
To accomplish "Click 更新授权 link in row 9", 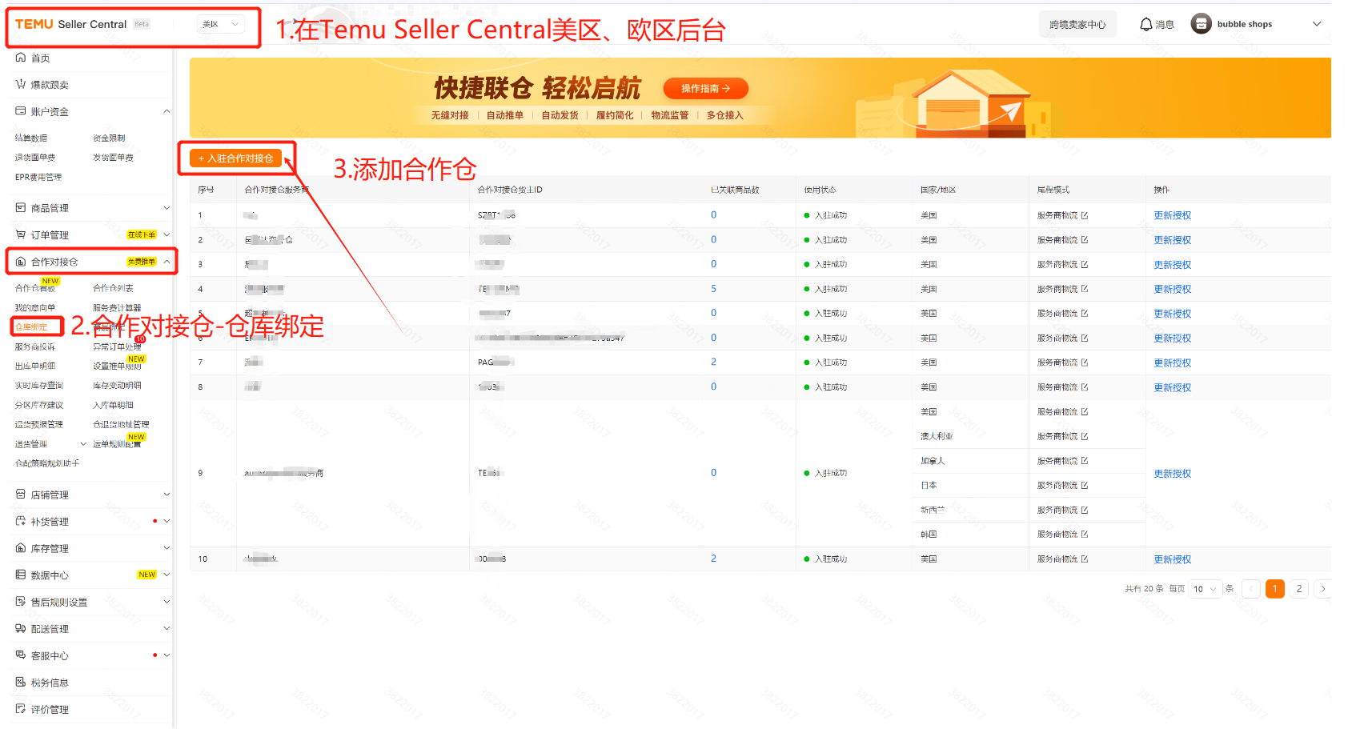I will (1172, 473).
